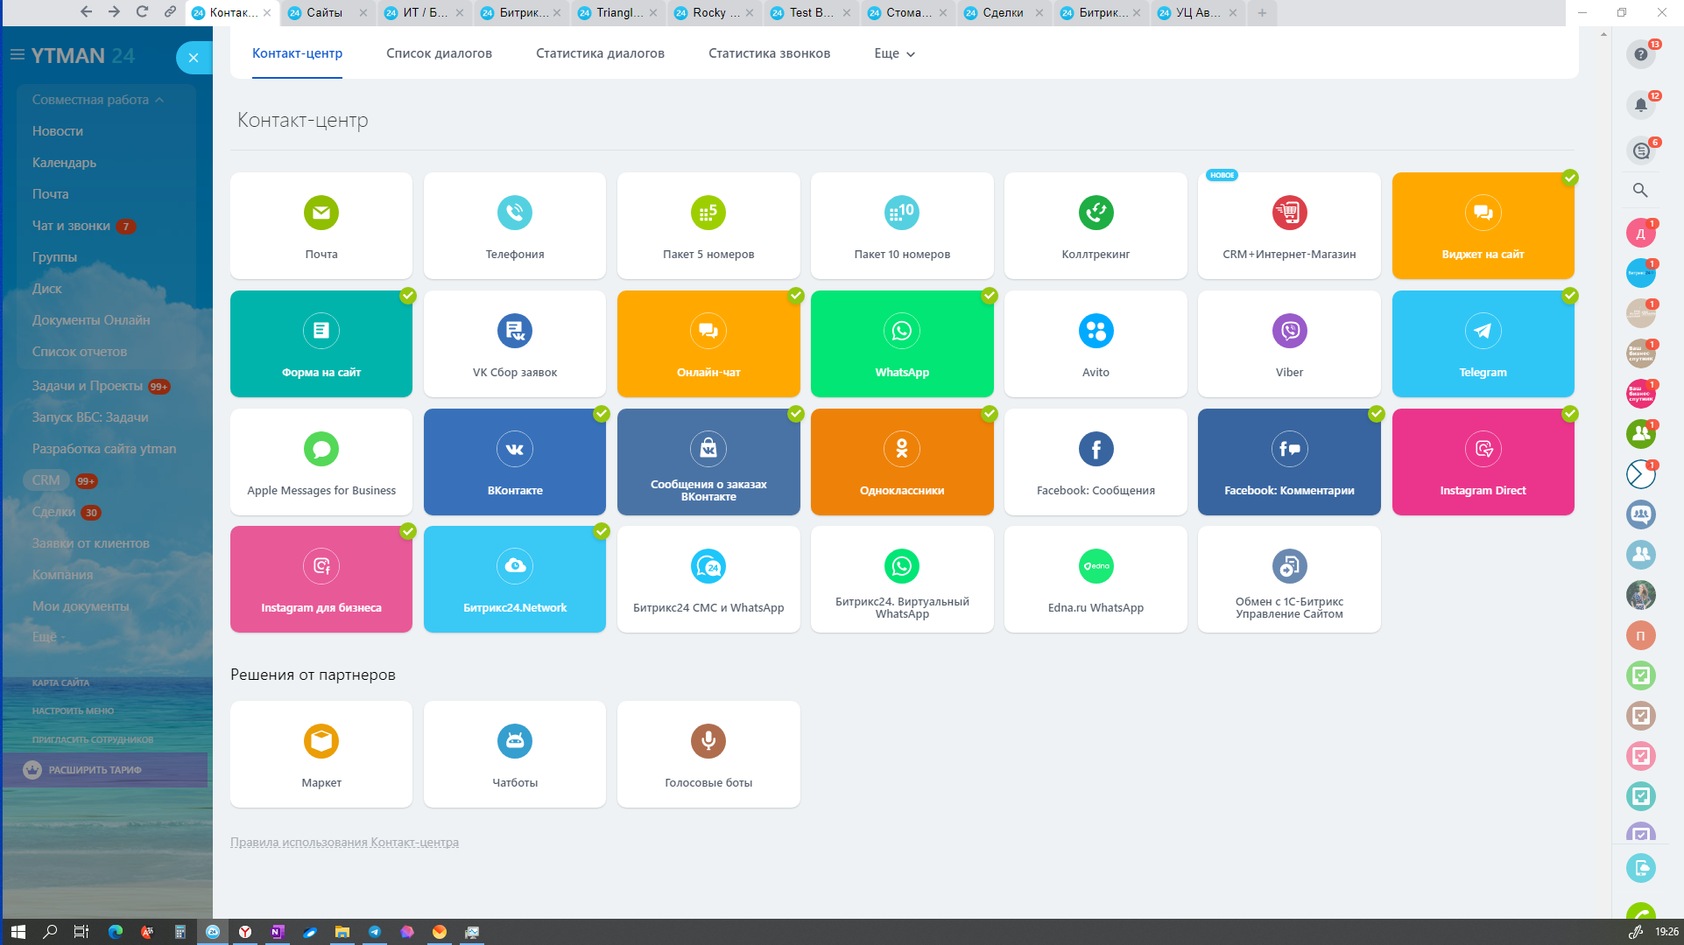Click the notifications bell icon
This screenshot has height=945, width=1684.
pos(1640,105)
